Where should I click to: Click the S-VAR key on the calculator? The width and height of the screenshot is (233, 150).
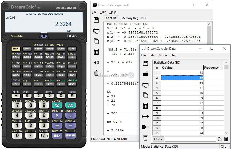[38, 57]
